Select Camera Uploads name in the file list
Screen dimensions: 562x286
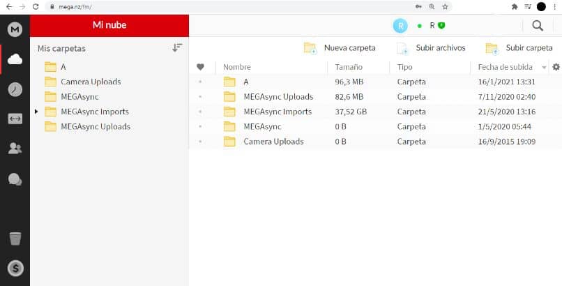[273, 142]
